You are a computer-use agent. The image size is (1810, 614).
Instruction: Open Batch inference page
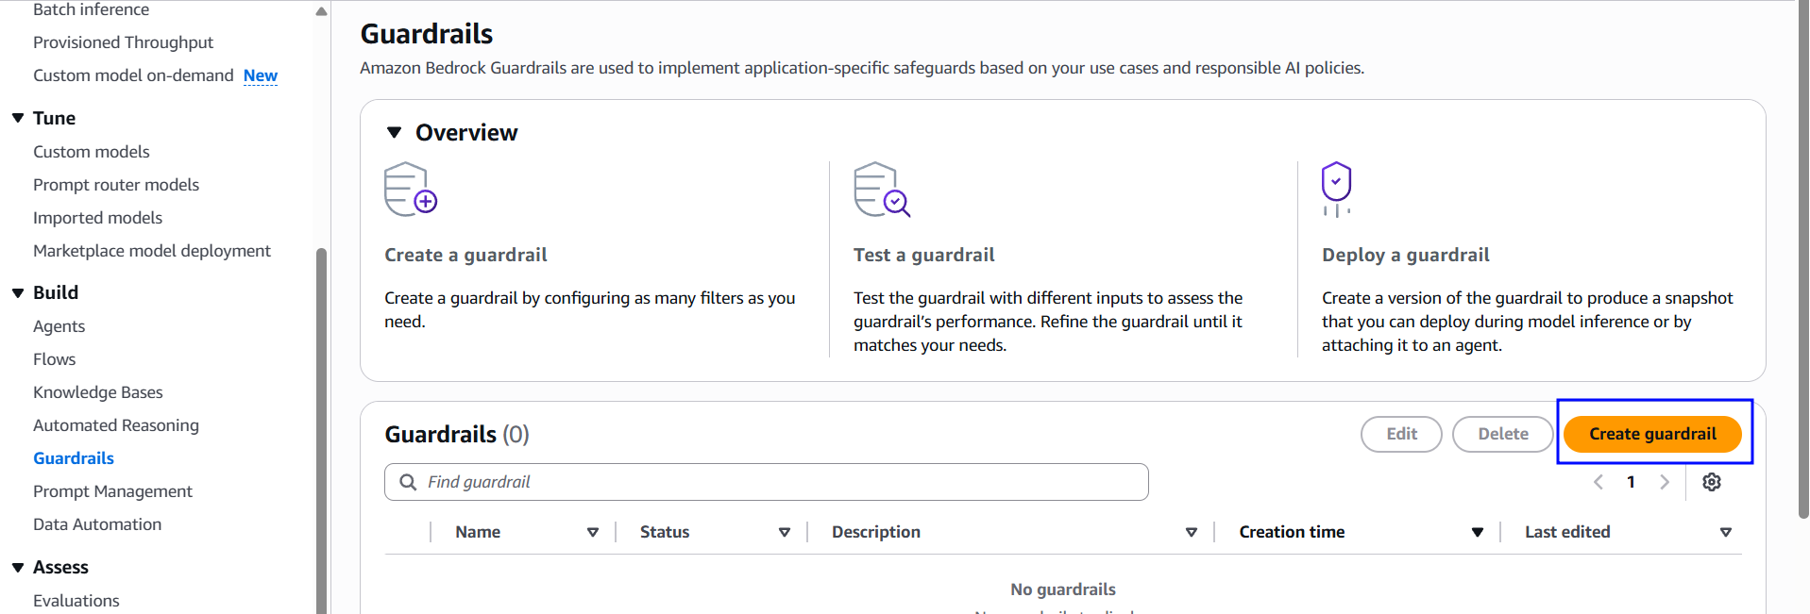point(91,9)
